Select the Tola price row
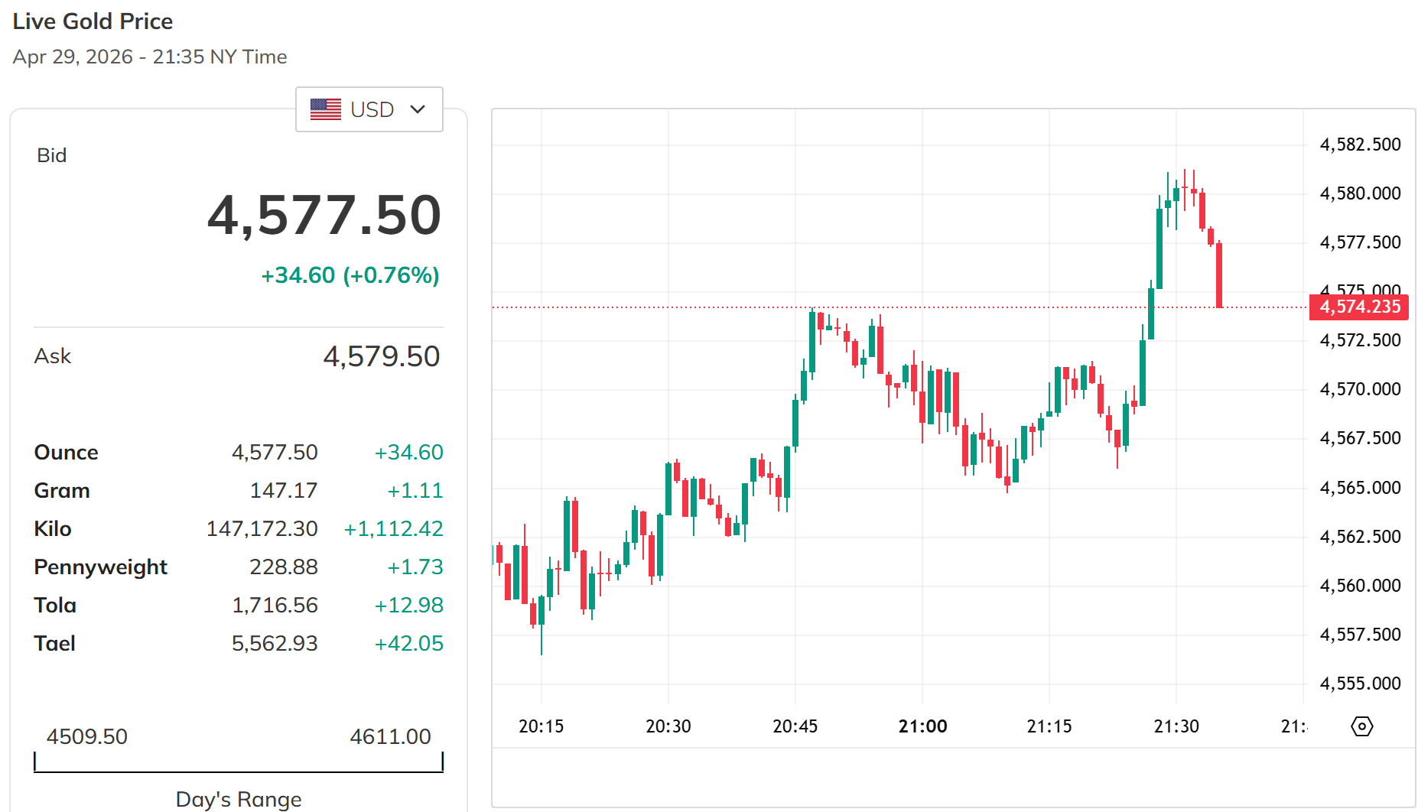This screenshot has width=1418, height=812. point(238,606)
